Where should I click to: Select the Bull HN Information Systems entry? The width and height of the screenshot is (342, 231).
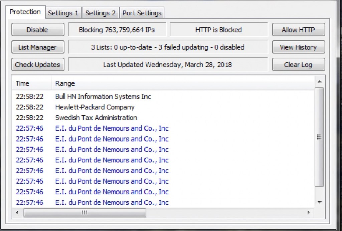click(103, 97)
